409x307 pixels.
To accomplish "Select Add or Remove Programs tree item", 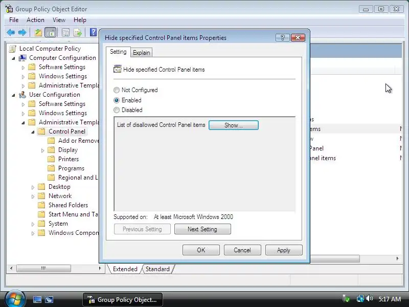I will (78, 141).
